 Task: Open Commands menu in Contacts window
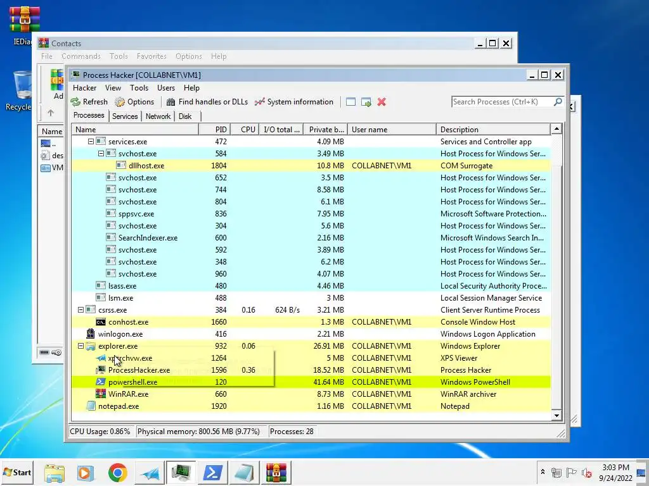81,56
